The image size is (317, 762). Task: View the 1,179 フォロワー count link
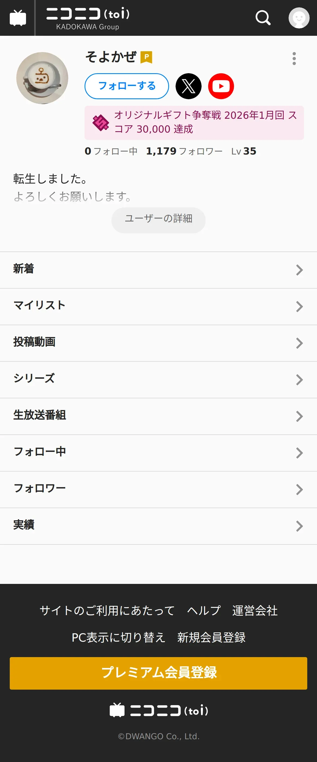pyautogui.click(x=184, y=151)
